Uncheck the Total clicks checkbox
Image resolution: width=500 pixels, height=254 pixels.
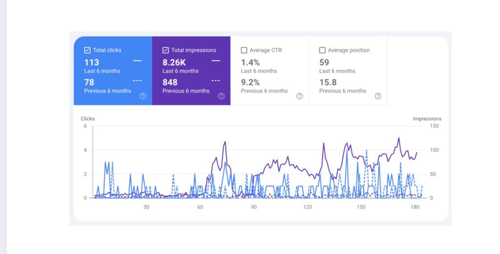point(87,50)
